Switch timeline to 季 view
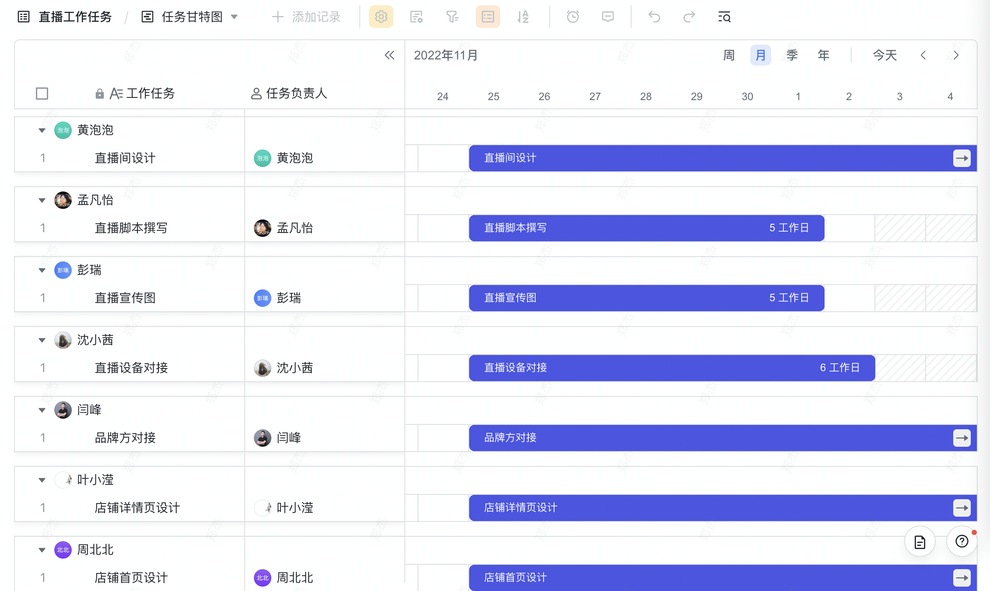Viewport: 990px width, 591px height. tap(792, 56)
